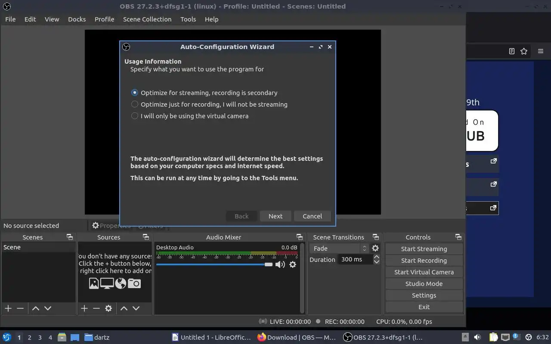Open Settings from the Controls panel
The width and height of the screenshot is (551, 344).
pyautogui.click(x=424, y=295)
